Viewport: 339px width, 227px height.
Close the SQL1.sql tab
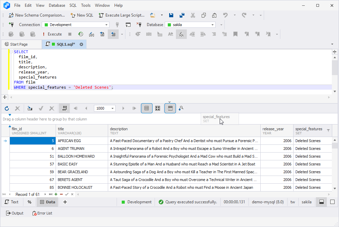tap(81, 44)
